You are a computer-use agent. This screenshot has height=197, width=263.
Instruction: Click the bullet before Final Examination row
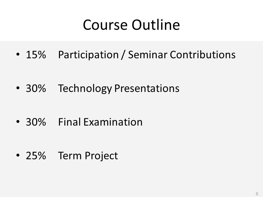(18, 121)
